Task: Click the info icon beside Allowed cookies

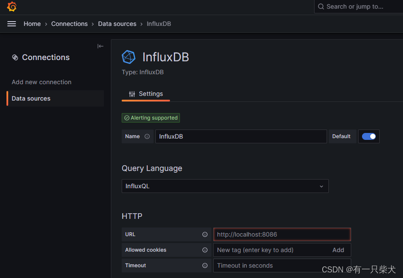Action: 204,250
